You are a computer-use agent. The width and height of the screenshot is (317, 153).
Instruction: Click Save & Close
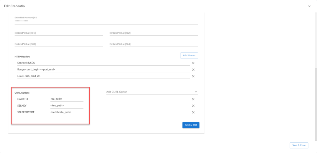[x=299, y=145]
